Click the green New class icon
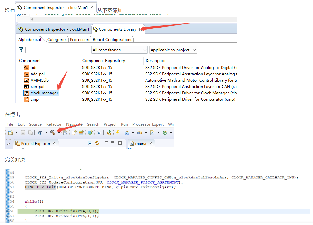 [165, 133]
